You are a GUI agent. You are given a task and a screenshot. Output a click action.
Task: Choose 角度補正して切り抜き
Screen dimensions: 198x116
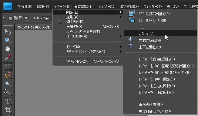(160, 111)
